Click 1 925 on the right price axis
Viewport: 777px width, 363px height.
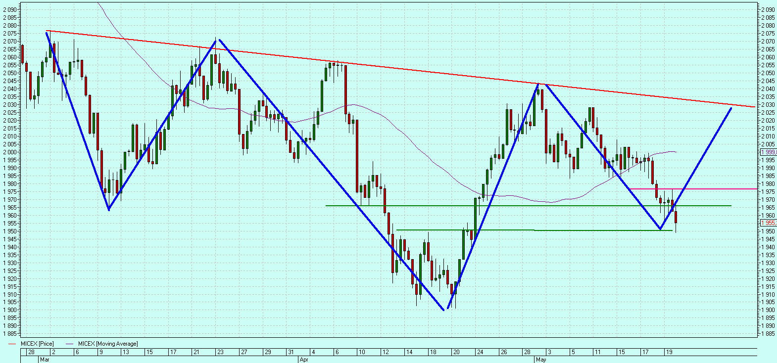[768, 271]
